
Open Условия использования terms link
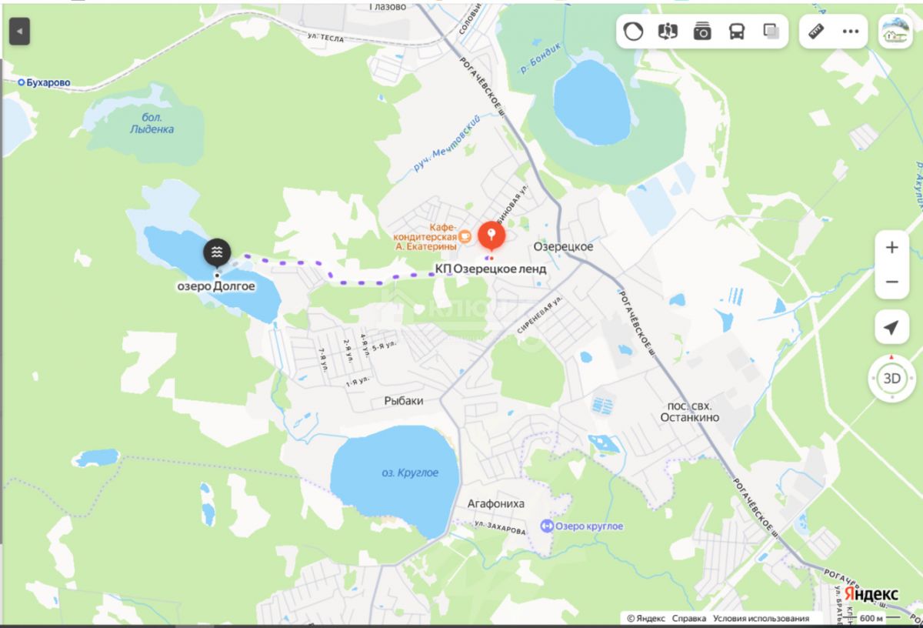tap(761, 618)
